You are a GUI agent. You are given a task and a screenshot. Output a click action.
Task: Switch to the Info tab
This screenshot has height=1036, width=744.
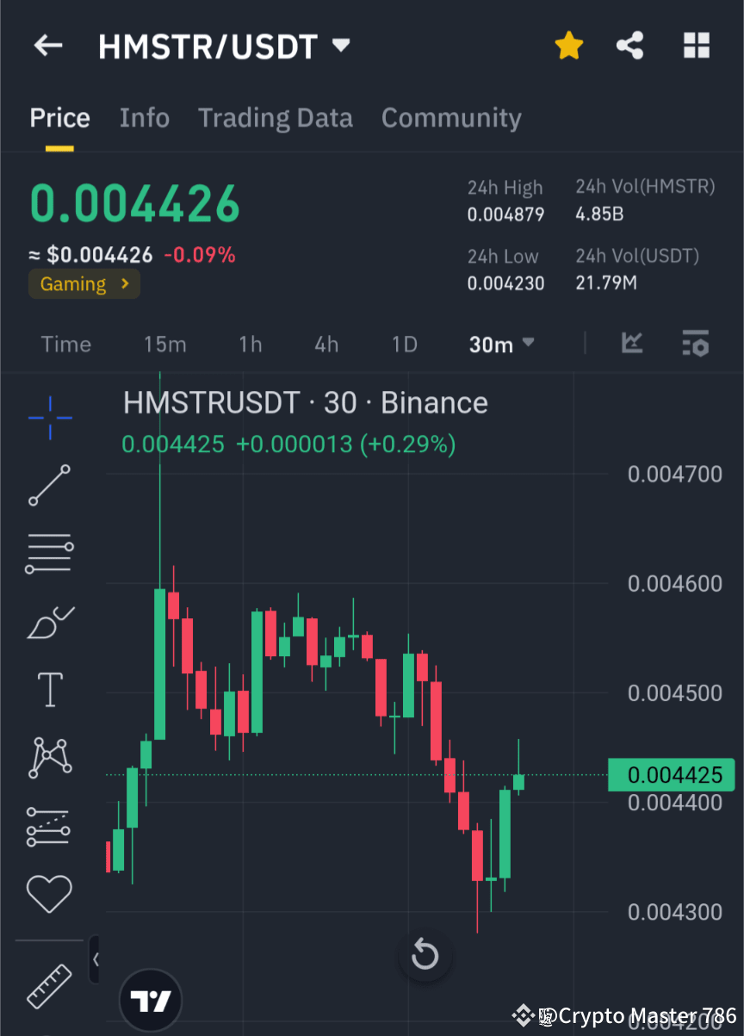[144, 118]
